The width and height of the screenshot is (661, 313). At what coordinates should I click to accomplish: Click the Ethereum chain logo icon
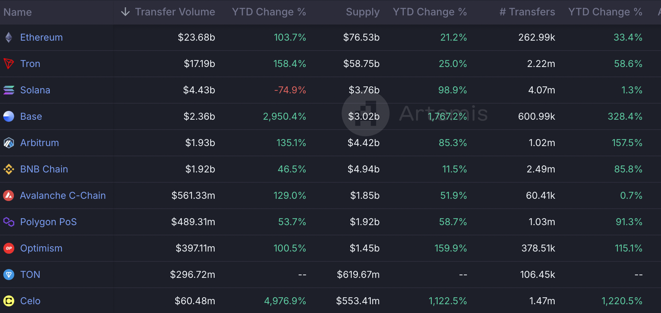click(9, 37)
